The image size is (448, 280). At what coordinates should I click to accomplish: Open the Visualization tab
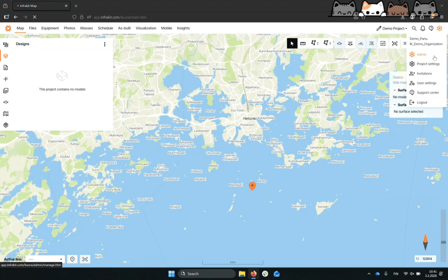(x=146, y=28)
